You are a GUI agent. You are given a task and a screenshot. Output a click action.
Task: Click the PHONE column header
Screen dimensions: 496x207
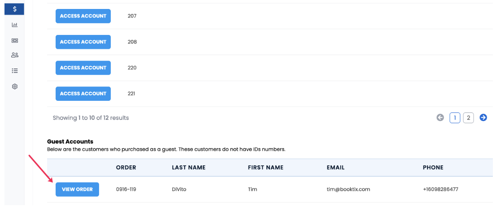[433, 168]
